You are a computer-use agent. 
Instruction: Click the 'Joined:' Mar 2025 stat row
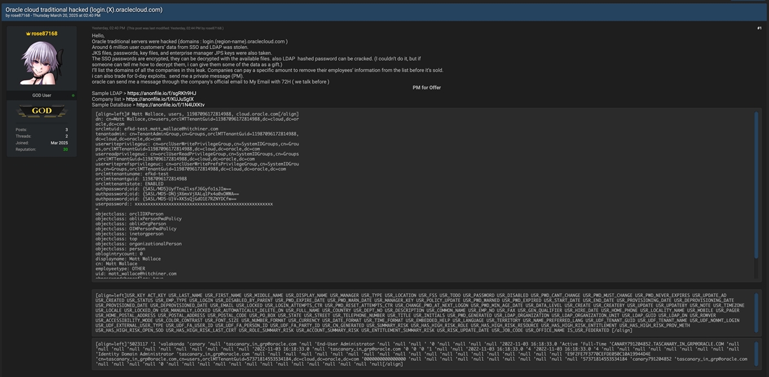[x=41, y=143]
